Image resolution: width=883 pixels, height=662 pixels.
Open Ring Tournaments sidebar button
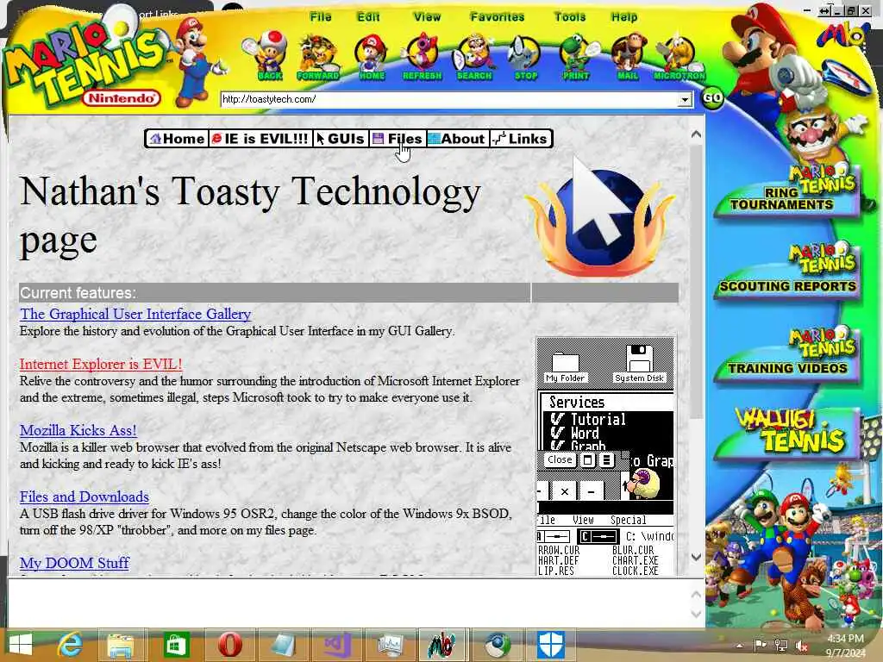(787, 192)
